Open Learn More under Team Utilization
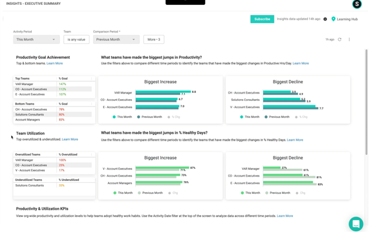Image resolution: width=369 pixels, height=233 pixels. click(x=70, y=139)
